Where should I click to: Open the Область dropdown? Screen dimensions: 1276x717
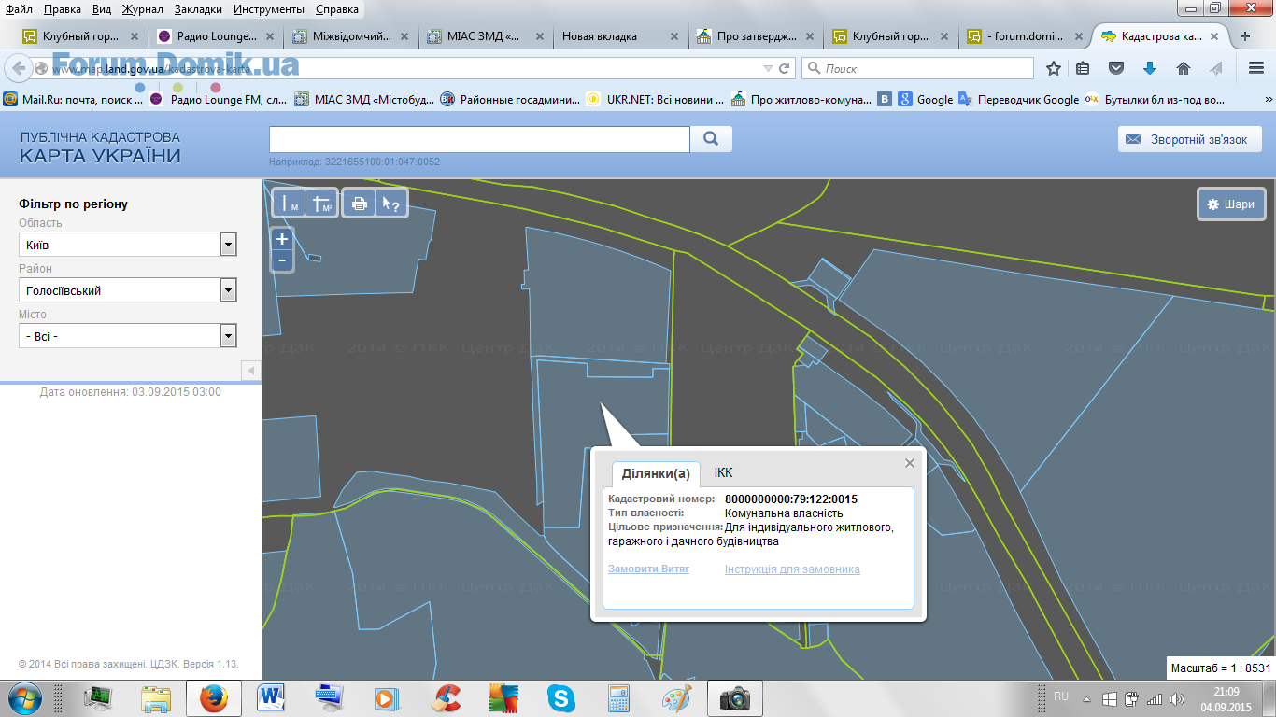pyautogui.click(x=228, y=245)
